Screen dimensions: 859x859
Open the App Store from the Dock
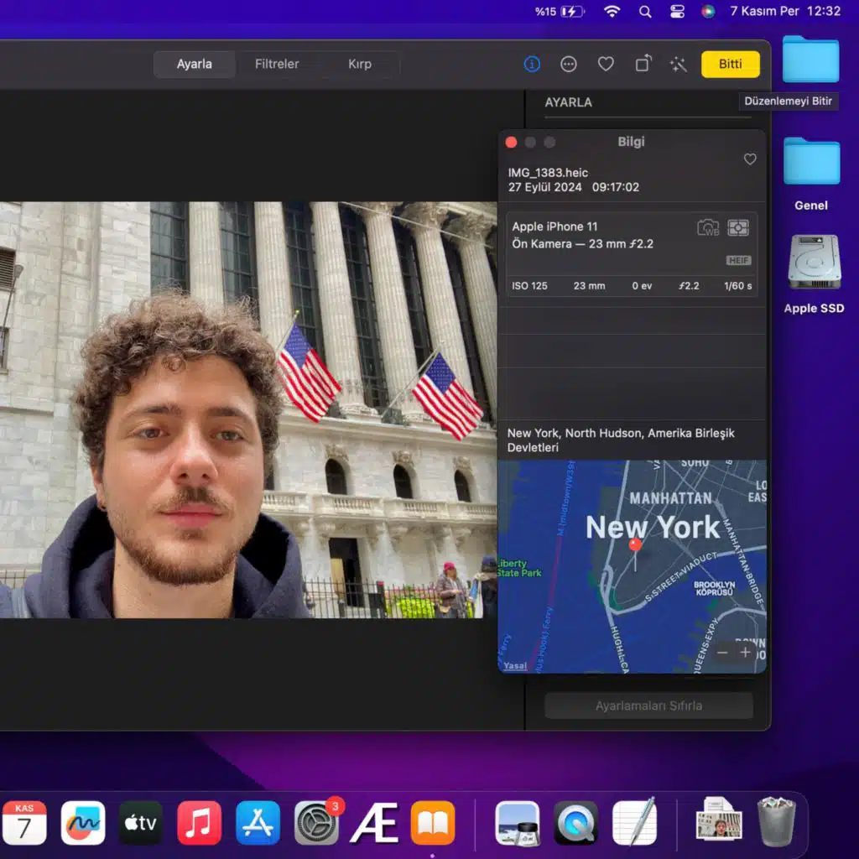(258, 823)
